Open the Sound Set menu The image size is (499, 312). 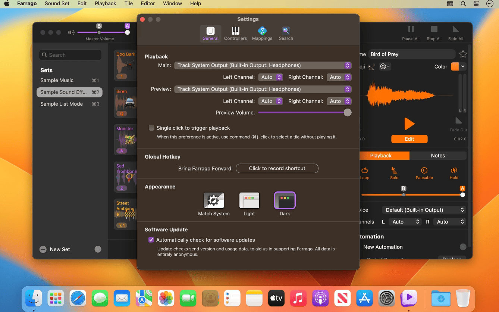tap(57, 4)
